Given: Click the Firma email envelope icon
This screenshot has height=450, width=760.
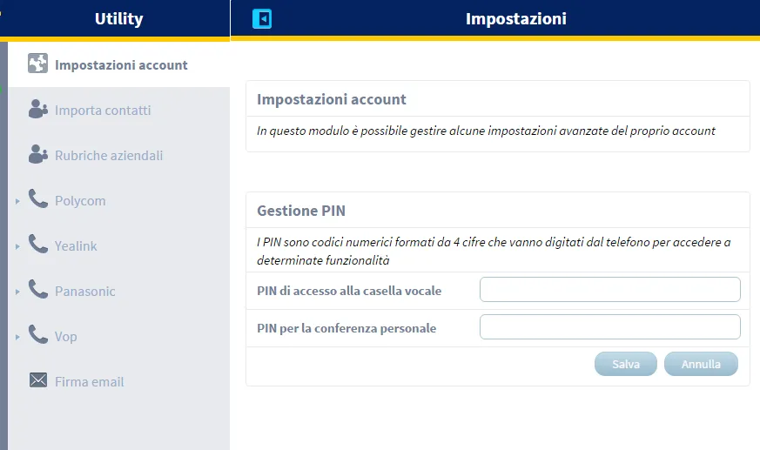Looking at the screenshot, I should [37, 381].
